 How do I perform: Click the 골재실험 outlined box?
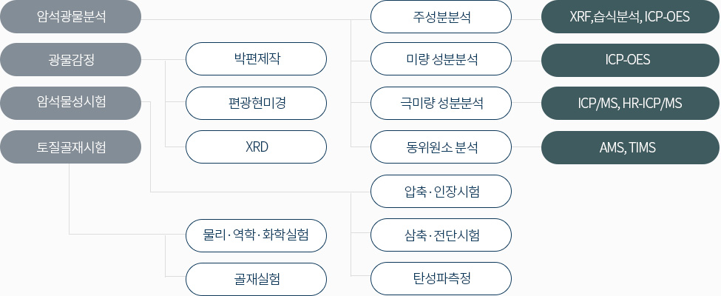pyautogui.click(x=256, y=279)
